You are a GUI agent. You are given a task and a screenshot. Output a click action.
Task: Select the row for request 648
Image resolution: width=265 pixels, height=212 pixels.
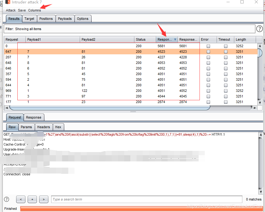coord(131,63)
